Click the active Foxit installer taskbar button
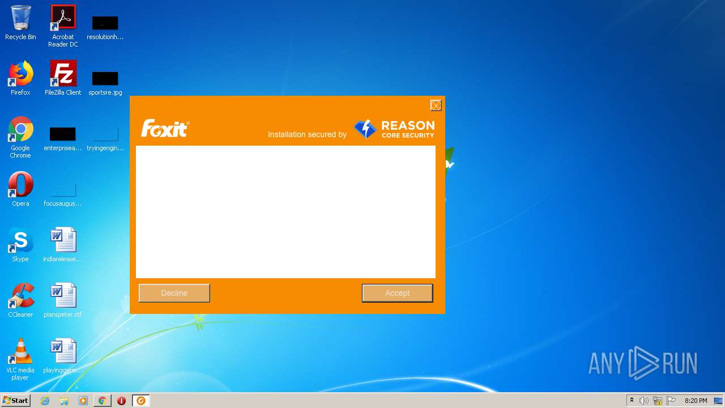725x408 pixels. (x=141, y=401)
